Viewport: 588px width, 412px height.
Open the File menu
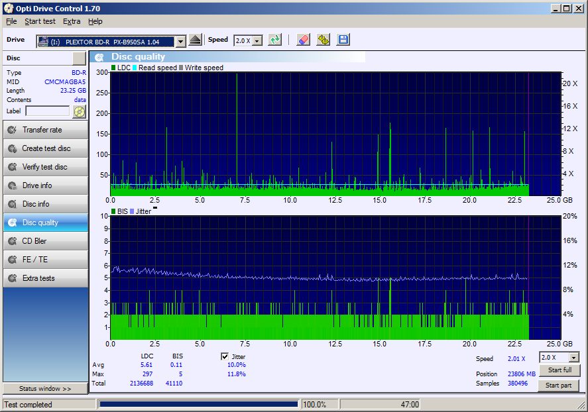[11, 21]
